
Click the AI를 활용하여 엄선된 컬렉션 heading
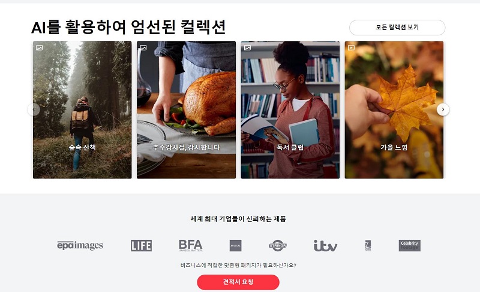point(128,27)
